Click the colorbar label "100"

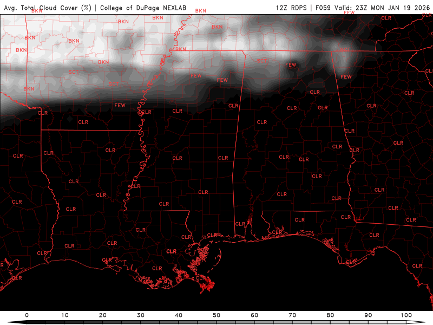pos(406,315)
